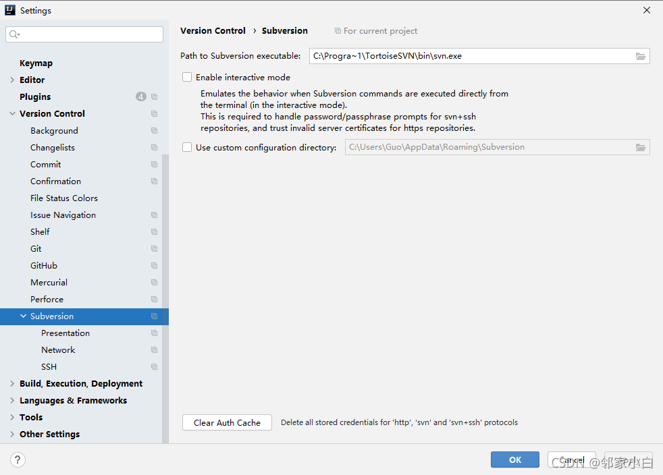Expand the Editor settings section

click(12, 80)
